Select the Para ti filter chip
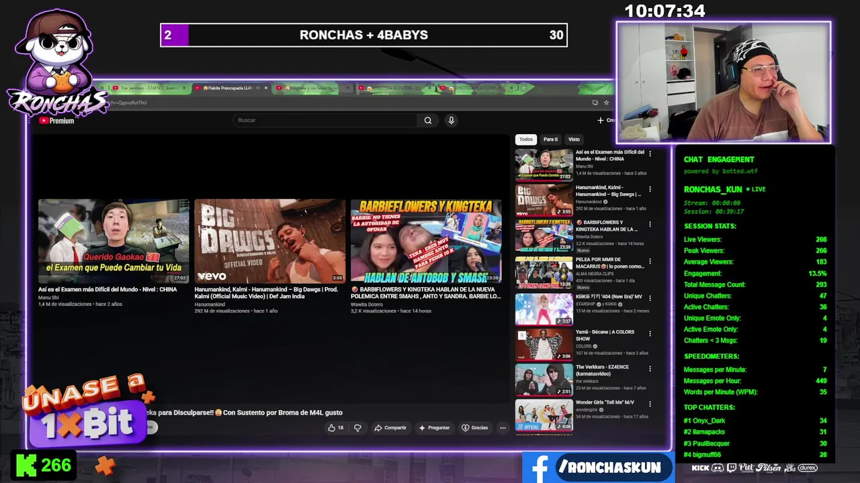This screenshot has height=483, width=860. click(550, 140)
